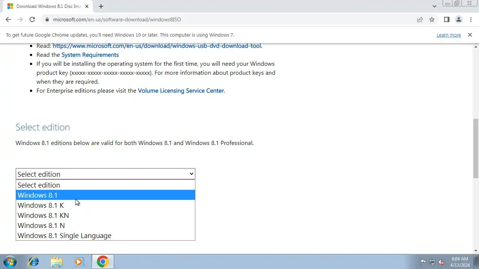Choose Windows 8.1 K edition
479x269 pixels.
point(105,205)
